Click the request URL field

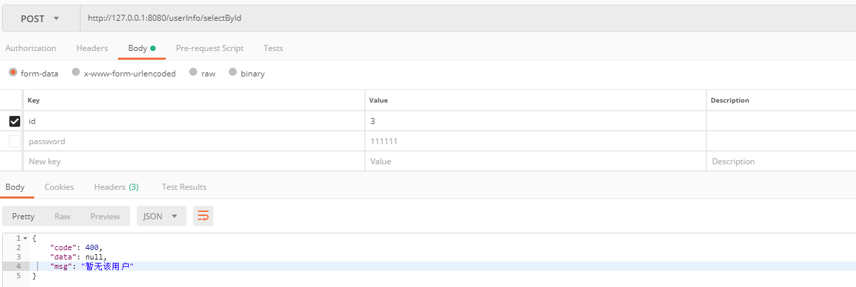(x=468, y=18)
